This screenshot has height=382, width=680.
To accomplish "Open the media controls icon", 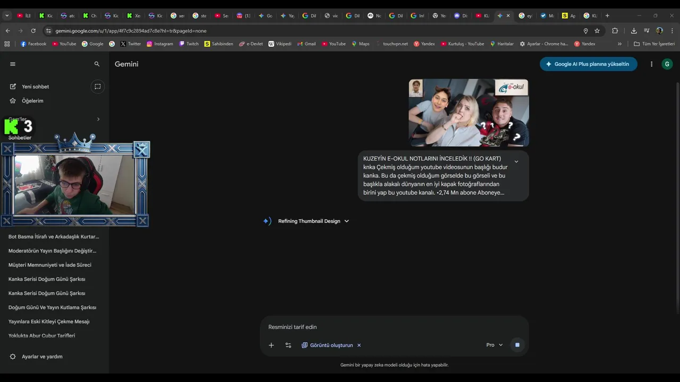I will click(x=647, y=31).
